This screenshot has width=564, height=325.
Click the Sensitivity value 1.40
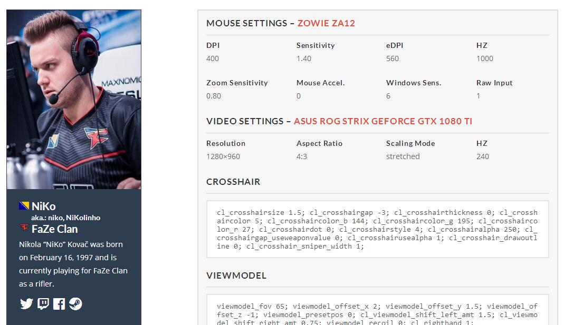point(303,58)
